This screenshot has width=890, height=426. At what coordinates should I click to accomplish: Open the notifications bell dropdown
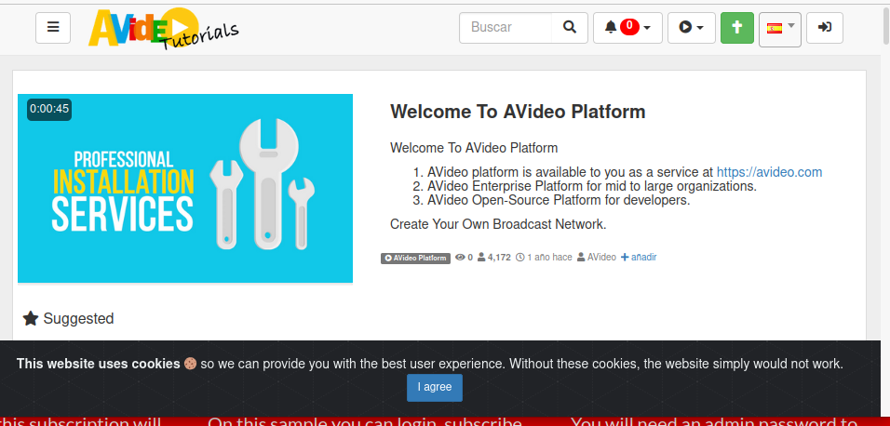click(x=627, y=27)
